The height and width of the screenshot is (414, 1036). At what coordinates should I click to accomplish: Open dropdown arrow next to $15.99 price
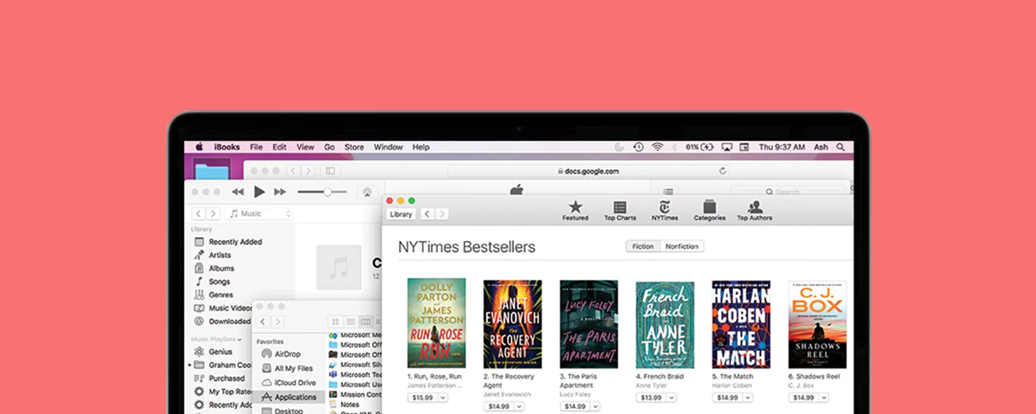point(443,398)
